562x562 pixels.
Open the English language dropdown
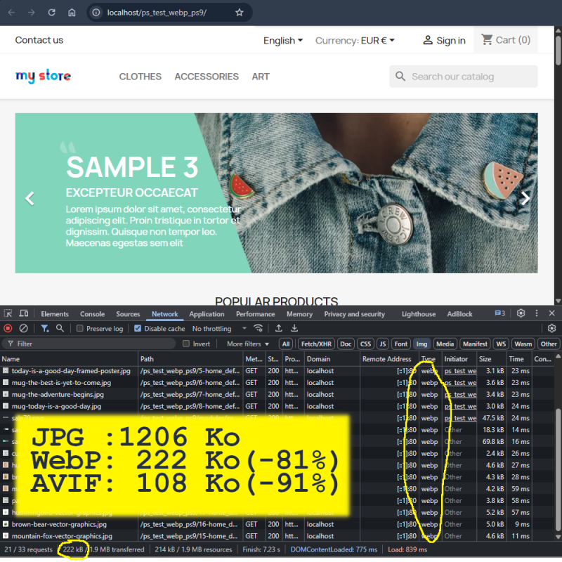coord(283,41)
